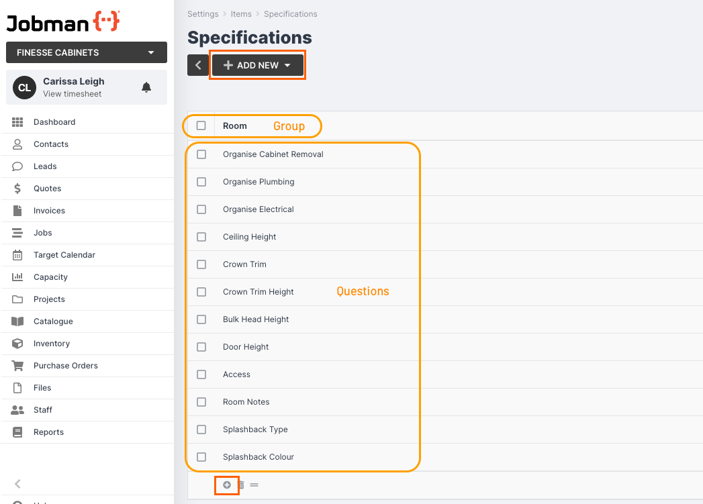Viewport: 703px width, 504px height.
Task: Select the Ceiling Height question
Action: tap(249, 237)
